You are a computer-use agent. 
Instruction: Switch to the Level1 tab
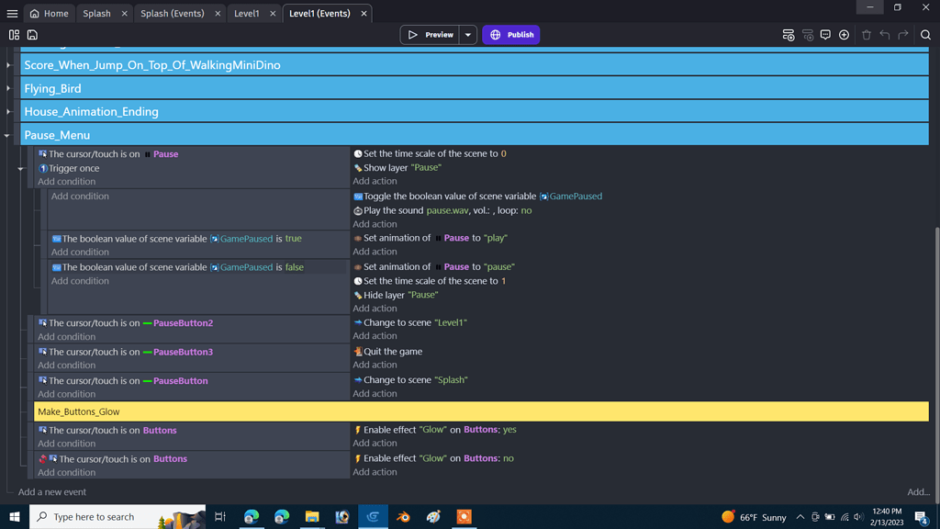tap(246, 13)
